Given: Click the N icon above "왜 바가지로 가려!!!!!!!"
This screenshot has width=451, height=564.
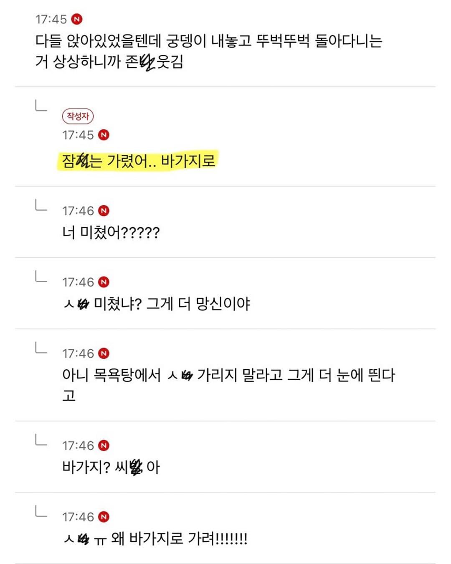Looking at the screenshot, I should pos(104,517).
